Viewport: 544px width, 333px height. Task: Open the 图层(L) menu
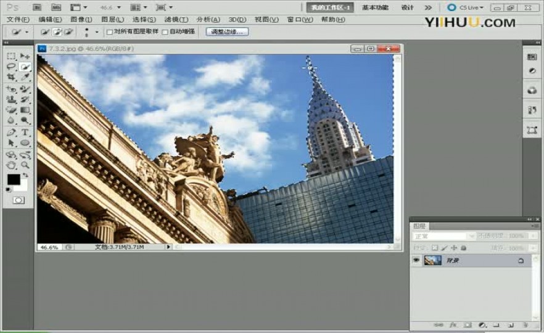[x=112, y=20]
